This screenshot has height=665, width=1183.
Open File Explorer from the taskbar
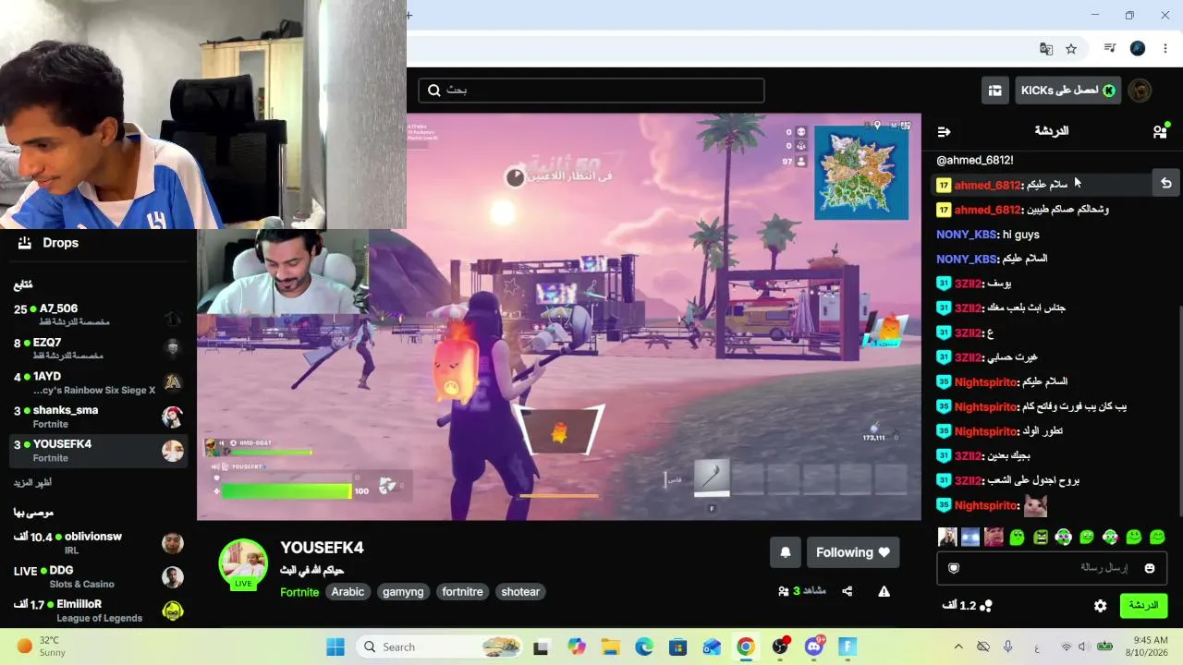[x=610, y=647]
